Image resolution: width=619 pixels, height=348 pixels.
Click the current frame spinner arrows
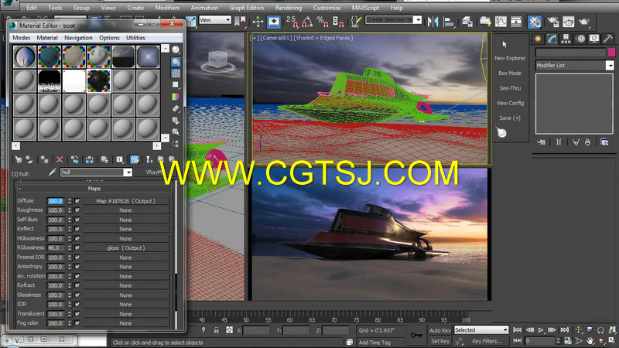point(558,340)
